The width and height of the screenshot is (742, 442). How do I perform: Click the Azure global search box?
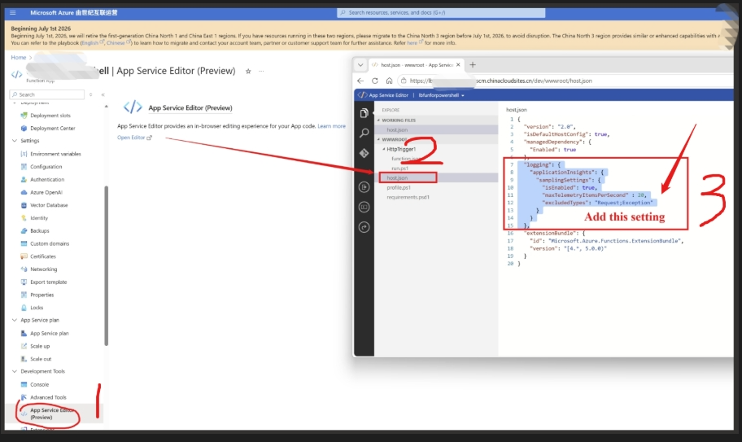click(x=441, y=13)
